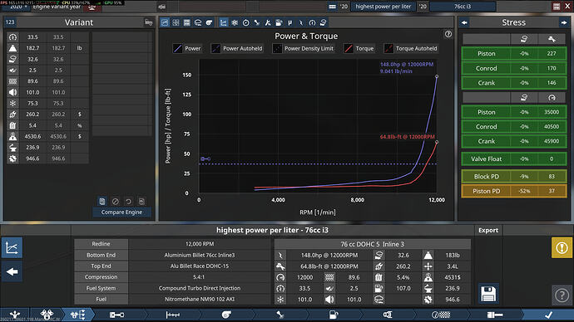Click the close X button at top right
The width and height of the screenshot is (574, 322).
point(567,7)
